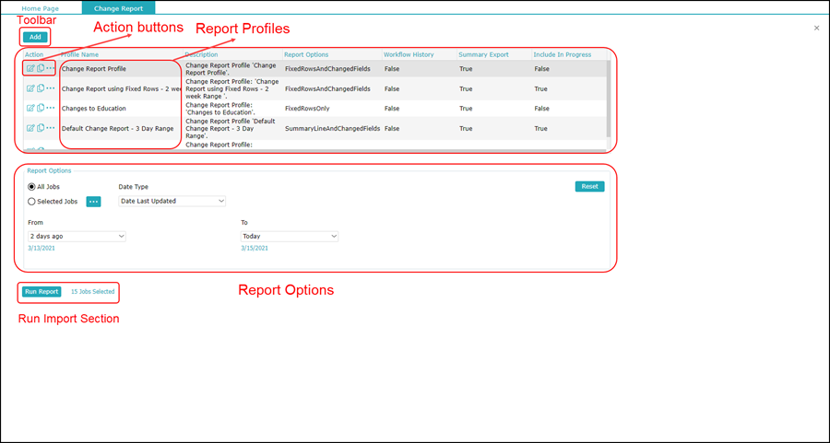Click FixedRowsAndChangedFields in Change Report Profile row
Image resolution: width=830 pixels, height=443 pixels.
(x=327, y=69)
